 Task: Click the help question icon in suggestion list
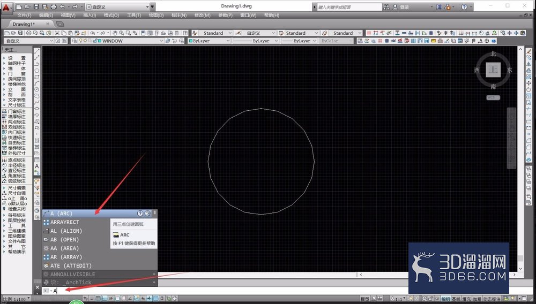pyautogui.click(x=140, y=213)
